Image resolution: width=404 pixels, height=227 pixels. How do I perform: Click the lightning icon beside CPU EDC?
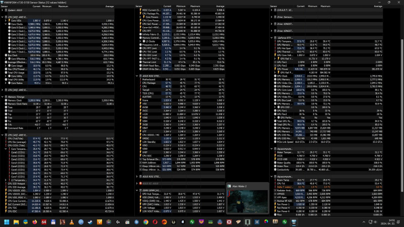[x=6, y=211]
